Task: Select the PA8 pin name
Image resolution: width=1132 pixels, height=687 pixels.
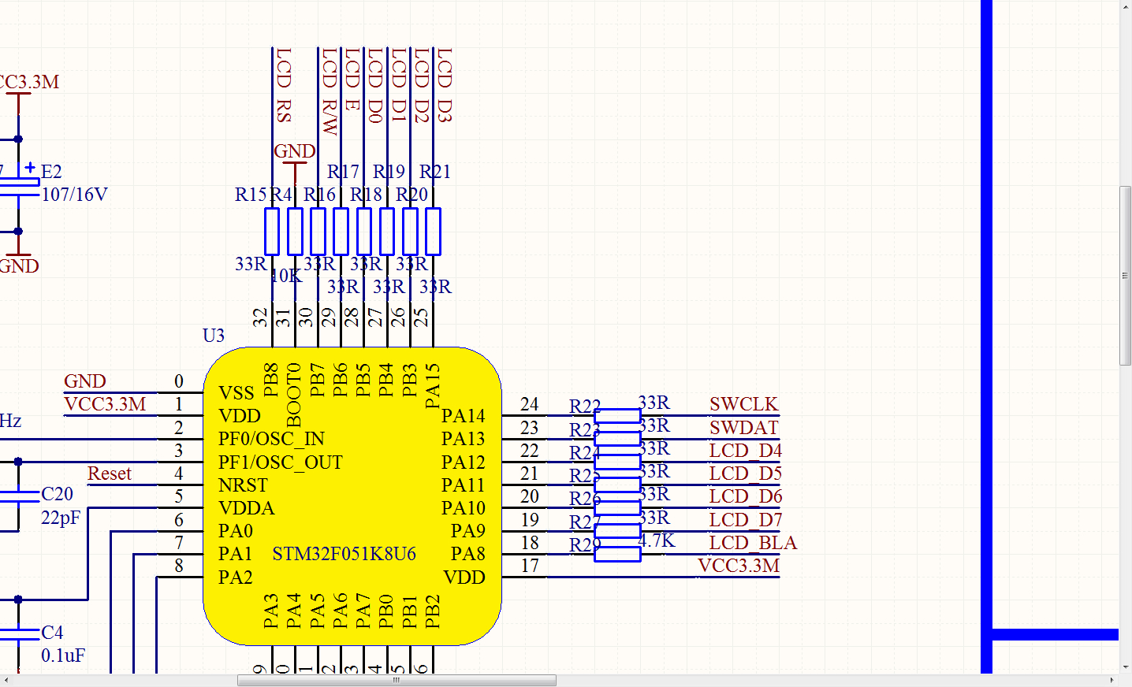Action: [468, 554]
